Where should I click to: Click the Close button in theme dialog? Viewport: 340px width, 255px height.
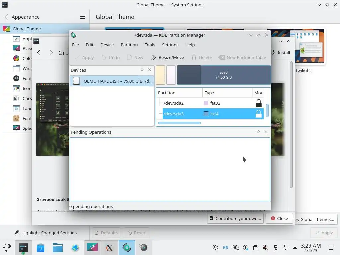pyautogui.click(x=279, y=218)
